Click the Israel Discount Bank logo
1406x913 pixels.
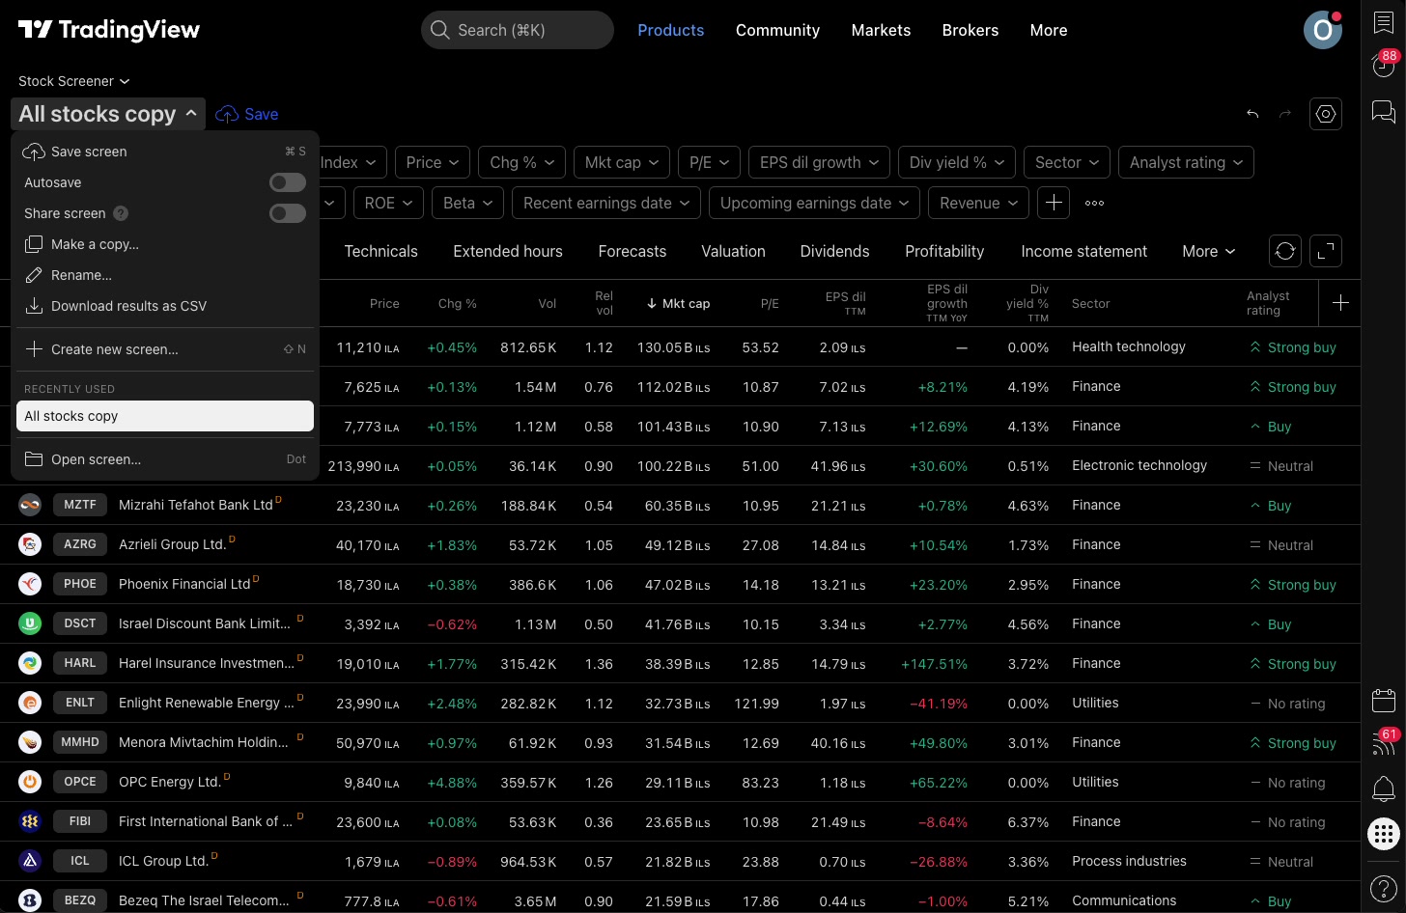coord(30,623)
